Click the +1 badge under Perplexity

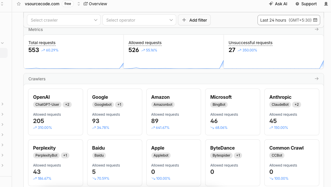[65, 155]
